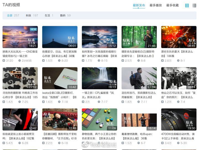The width and height of the screenshot is (199, 150).
Task: Select the 最多播放 sort tab
Action: tap(156, 5)
